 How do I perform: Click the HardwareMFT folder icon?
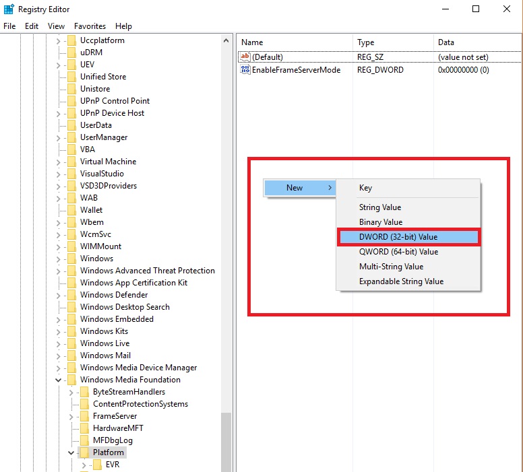[x=84, y=428]
